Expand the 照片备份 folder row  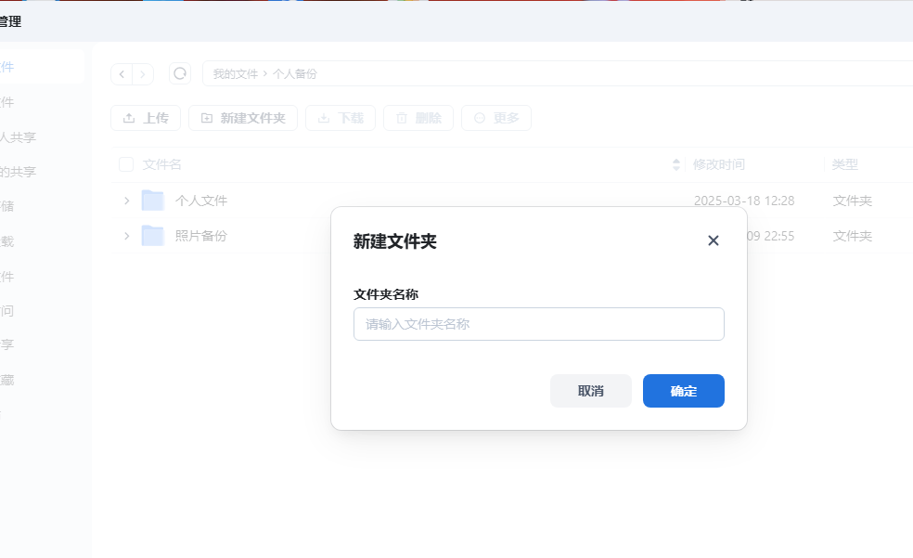tap(126, 236)
